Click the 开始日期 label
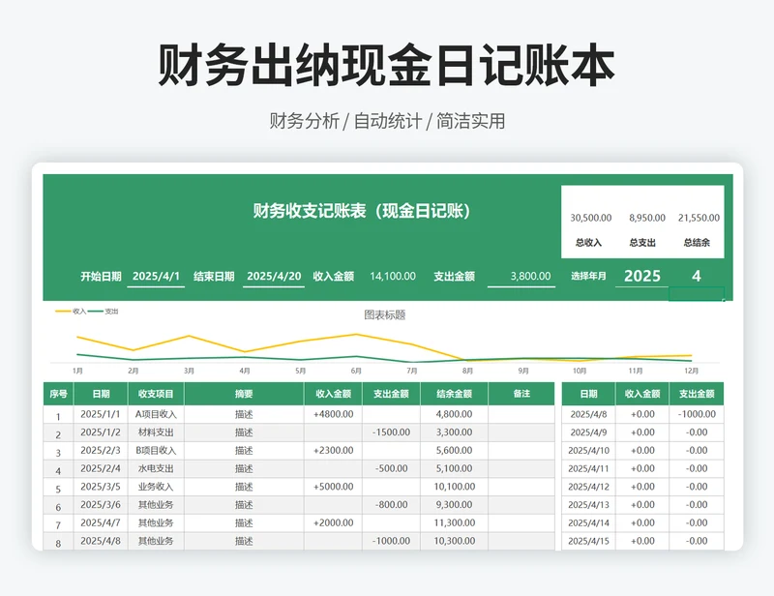The image size is (774, 596). (x=101, y=276)
